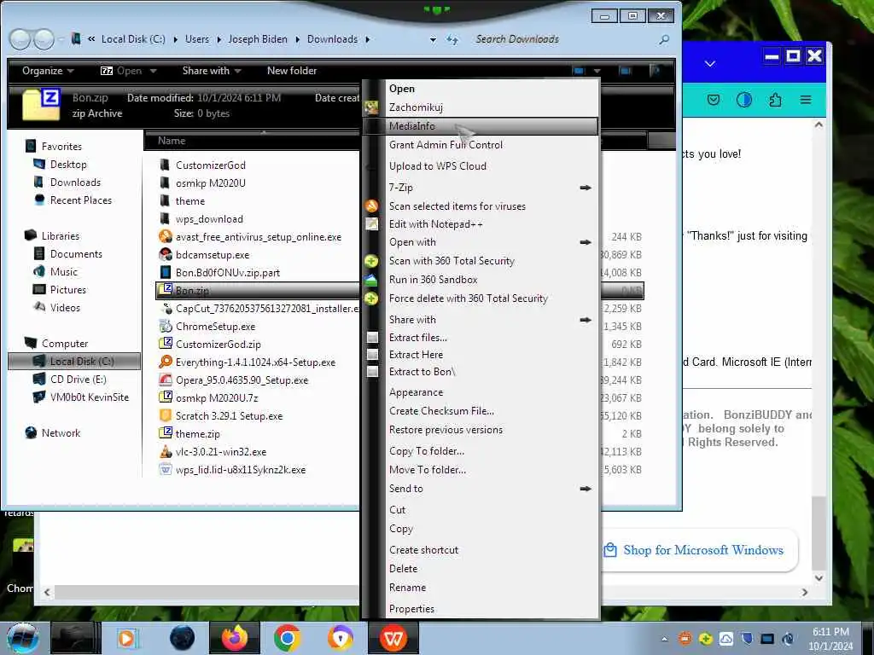
Task: Click the Change your view icon
Action: point(579,71)
